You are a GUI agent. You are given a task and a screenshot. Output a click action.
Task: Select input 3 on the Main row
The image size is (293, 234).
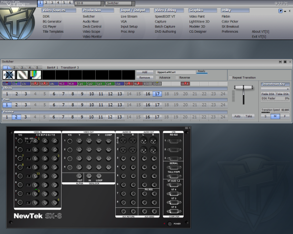coord(26,105)
